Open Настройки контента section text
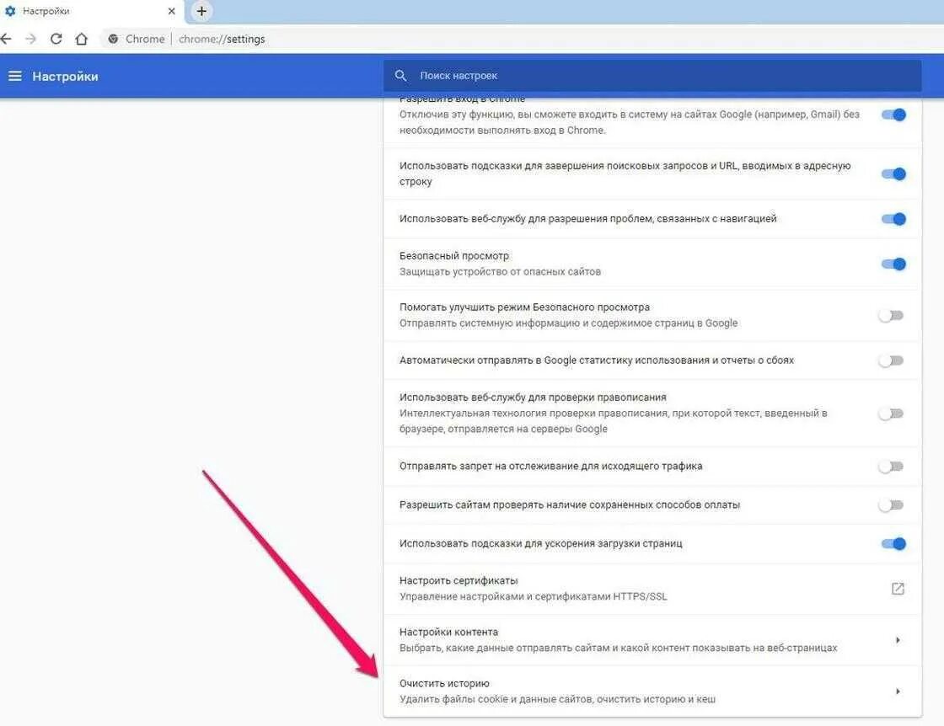The height and width of the screenshot is (726, 944). click(448, 632)
